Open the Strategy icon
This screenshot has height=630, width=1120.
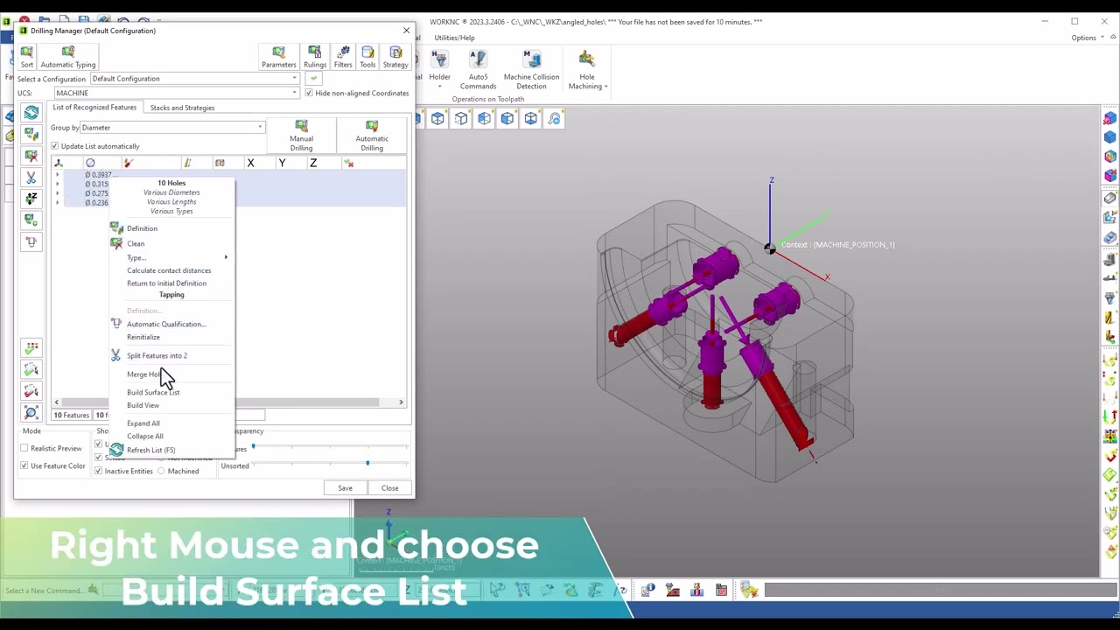pyautogui.click(x=395, y=57)
